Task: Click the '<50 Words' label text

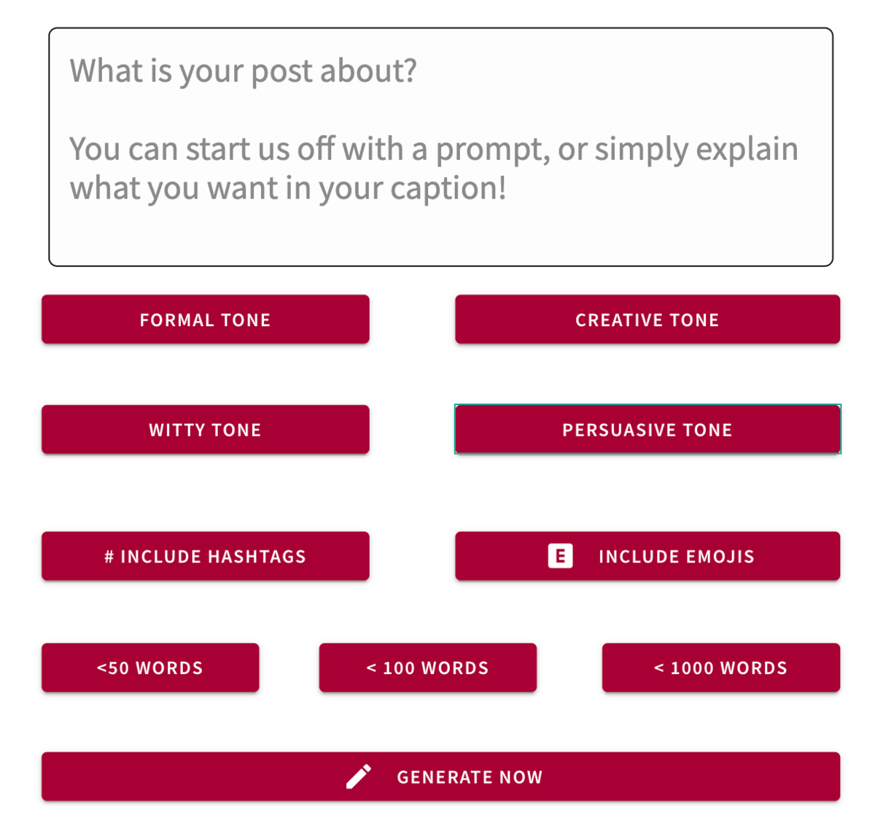Action: tap(150, 668)
